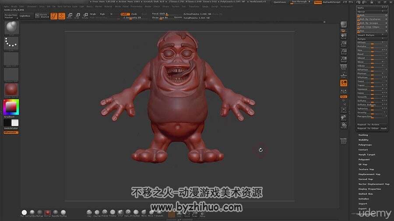Select the Dam_Standard brush
Image resolution: width=394 pixels, height=221 pixels.
[128, 212]
